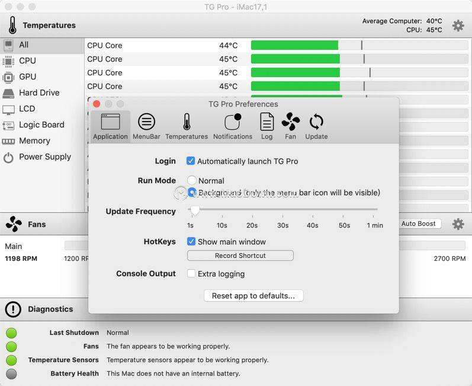The image size is (472, 386).
Task: Click the Diagnostics exclamation icon
Action: pos(13,309)
